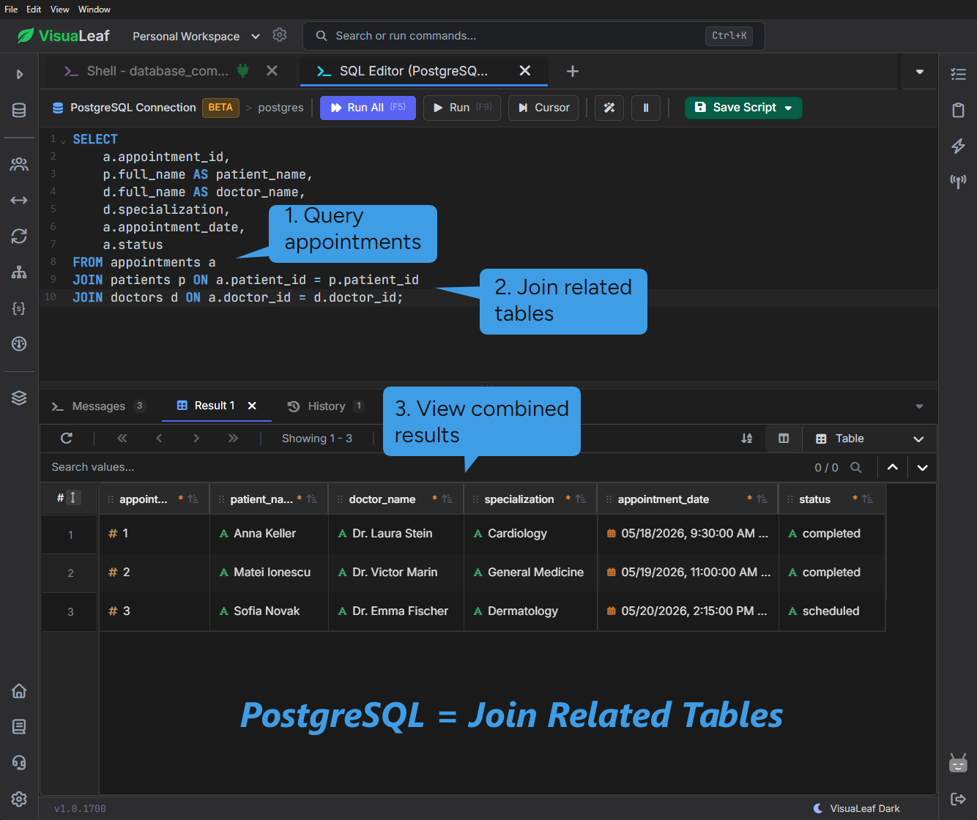Sort by the specialization column
Screen dimensions: 977x820
[580, 499]
